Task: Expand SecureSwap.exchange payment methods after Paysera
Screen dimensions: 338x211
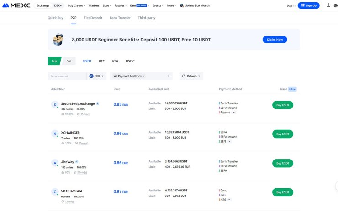Action: 234,112
